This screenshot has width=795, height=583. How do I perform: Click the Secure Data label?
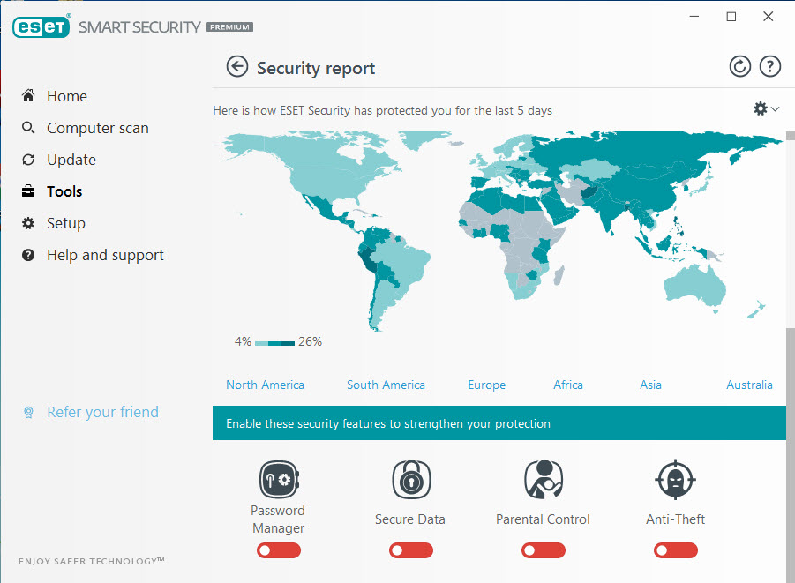(410, 519)
